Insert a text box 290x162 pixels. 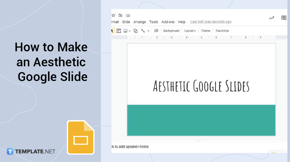[x=119, y=31]
